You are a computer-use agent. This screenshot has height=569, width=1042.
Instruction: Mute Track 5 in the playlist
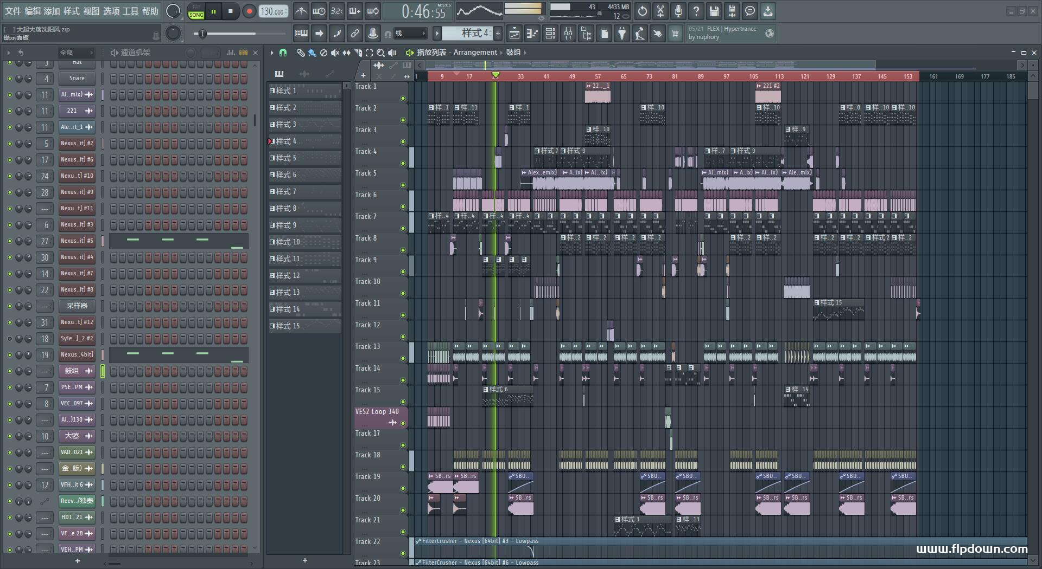[403, 185]
